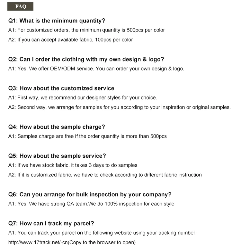This screenshot has height=252, width=241.
Task: Click the answer about customized fabric instruction
Action: click(x=105, y=175)
